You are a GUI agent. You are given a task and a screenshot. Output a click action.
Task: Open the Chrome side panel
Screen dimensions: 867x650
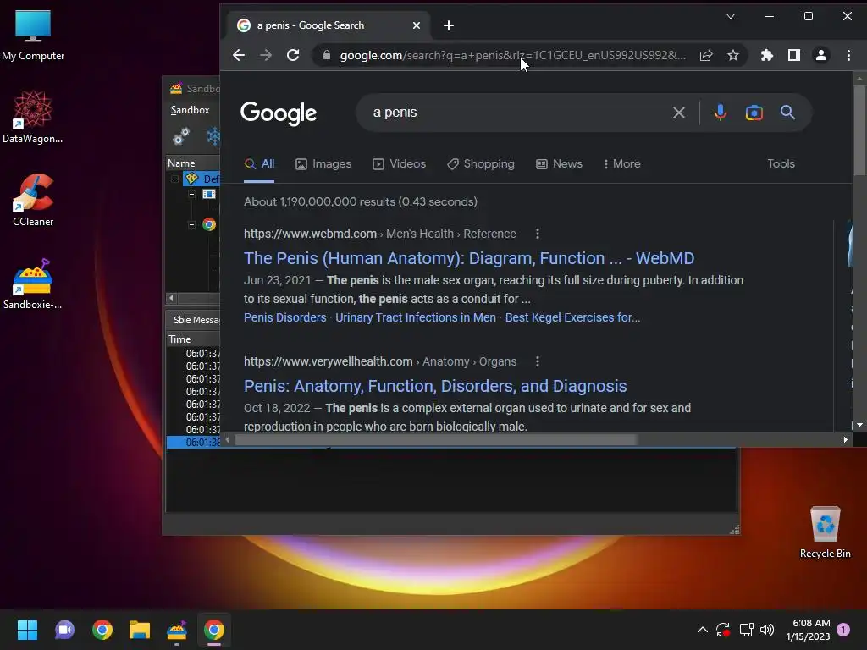[794, 55]
